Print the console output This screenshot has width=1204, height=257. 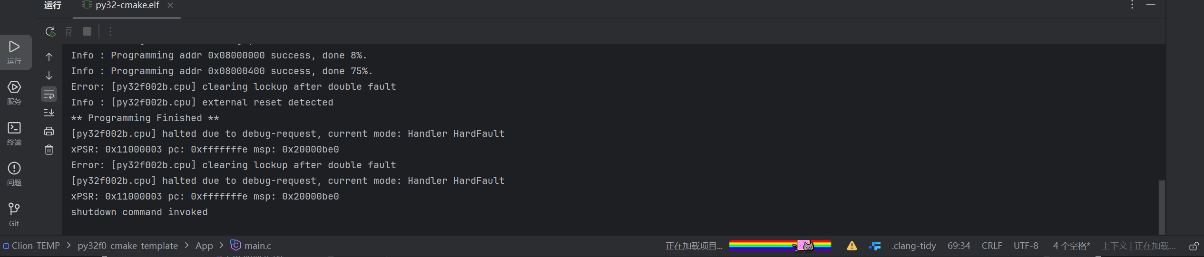pyautogui.click(x=49, y=131)
